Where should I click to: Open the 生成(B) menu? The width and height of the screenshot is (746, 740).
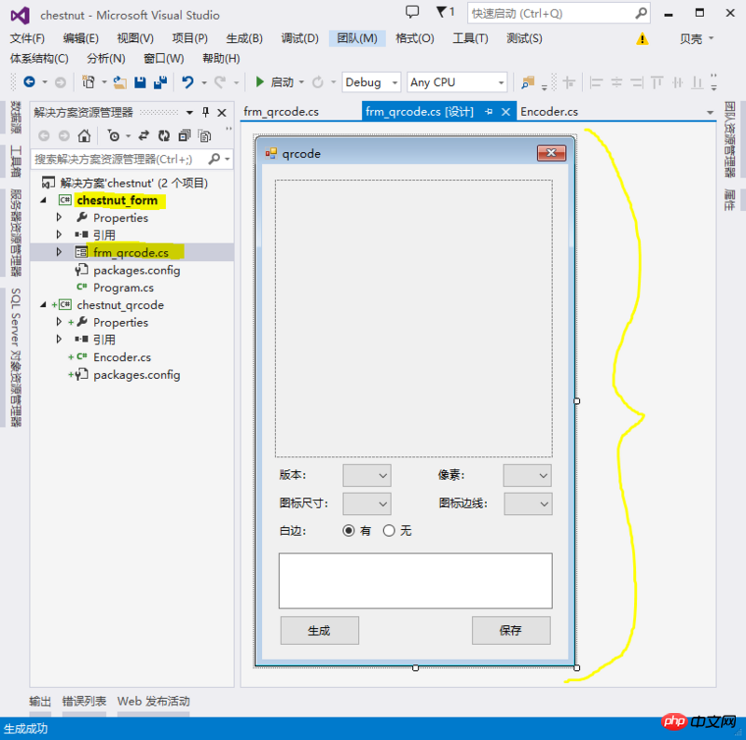point(243,38)
